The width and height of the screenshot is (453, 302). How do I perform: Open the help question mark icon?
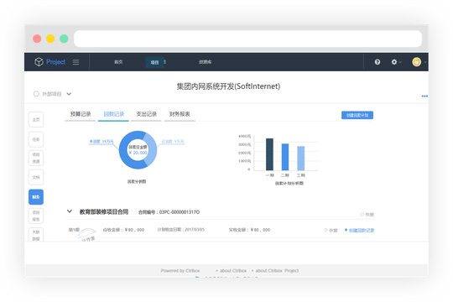point(377,62)
